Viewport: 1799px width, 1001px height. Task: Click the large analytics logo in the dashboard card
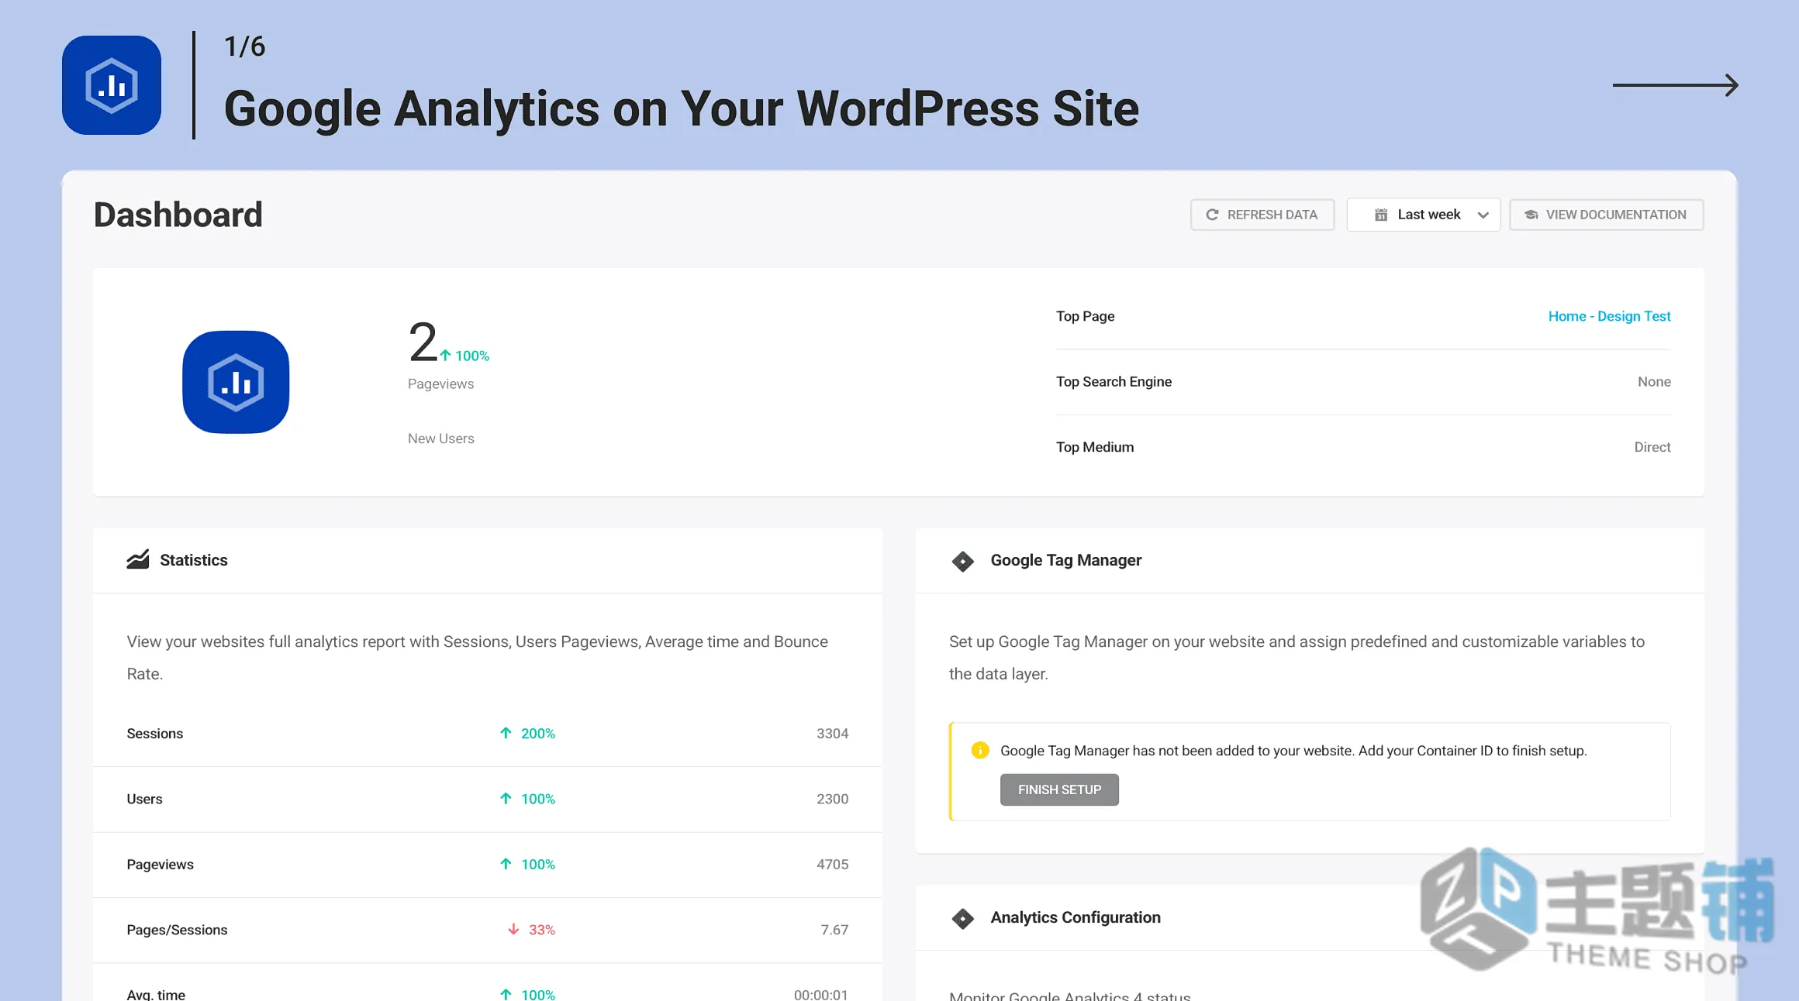236,382
